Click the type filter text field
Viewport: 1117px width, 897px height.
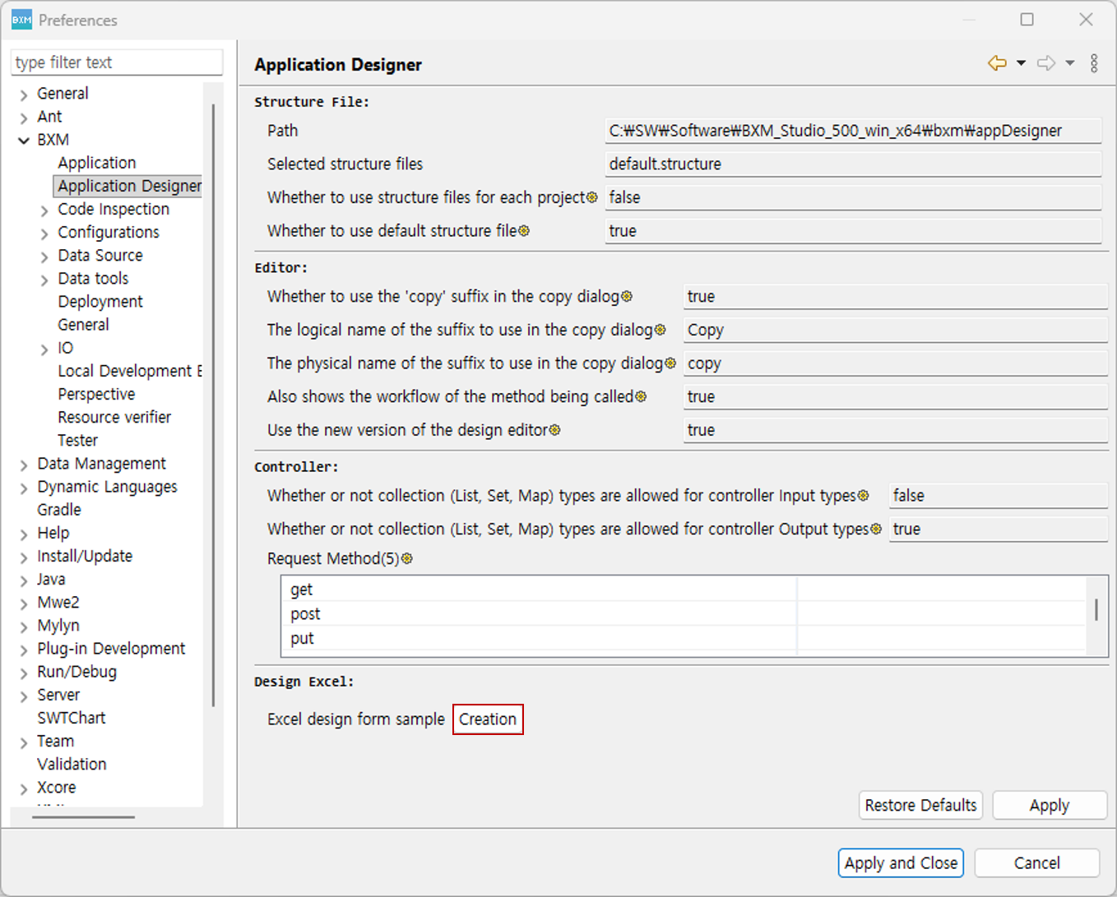point(117,62)
